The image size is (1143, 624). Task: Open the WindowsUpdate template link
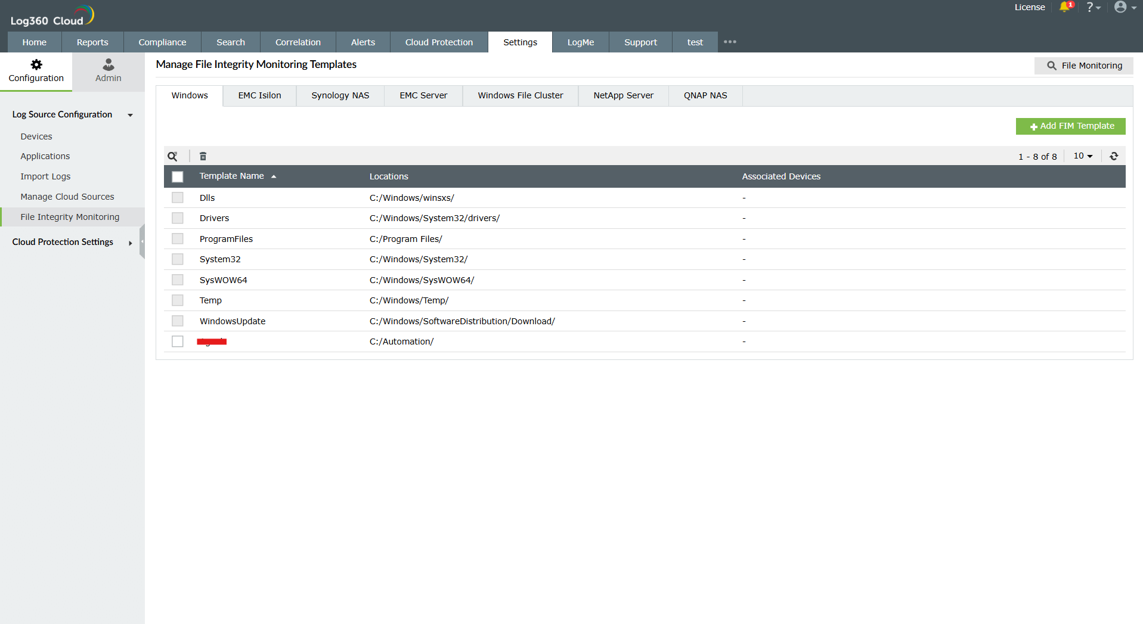pos(233,321)
